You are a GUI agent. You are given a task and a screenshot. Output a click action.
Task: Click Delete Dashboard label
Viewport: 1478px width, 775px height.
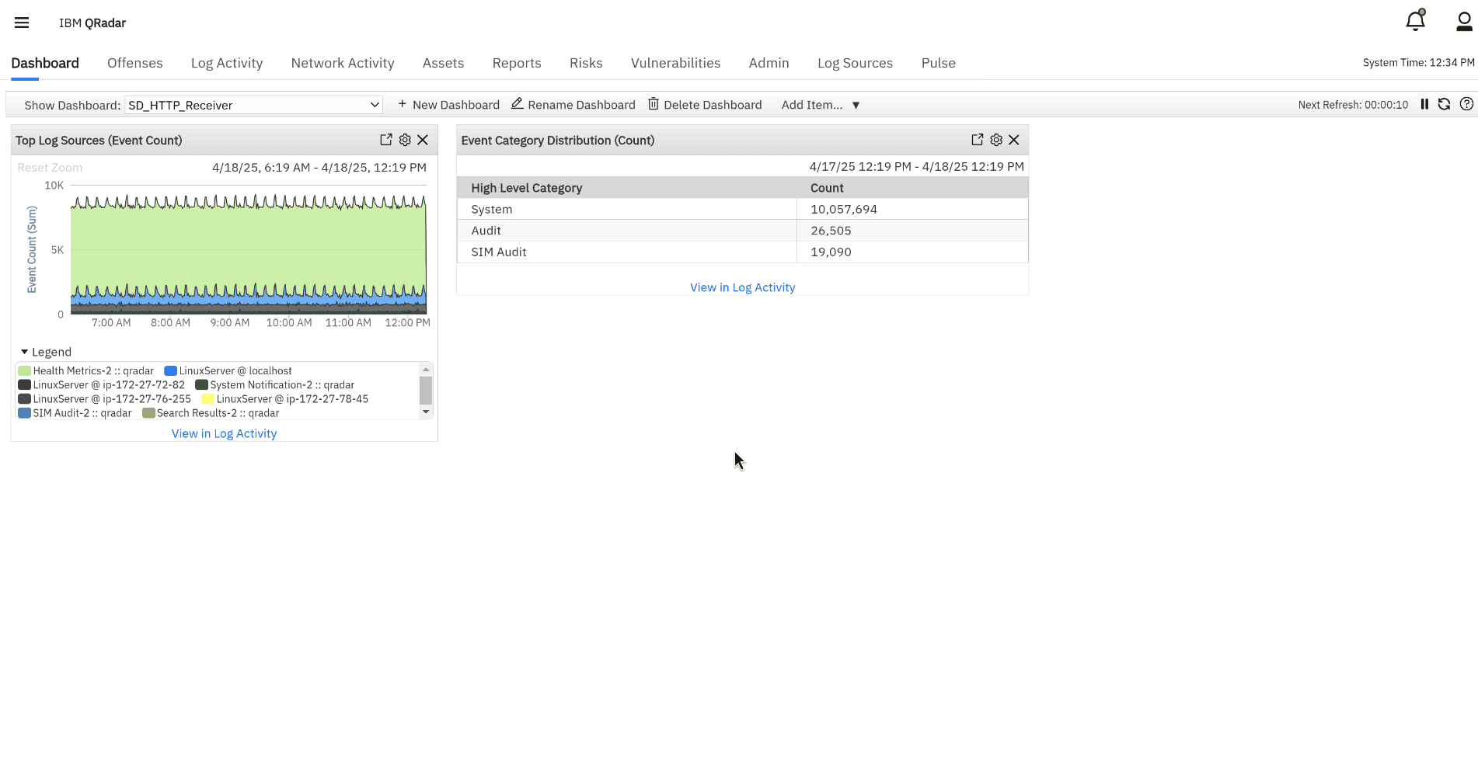(x=713, y=105)
